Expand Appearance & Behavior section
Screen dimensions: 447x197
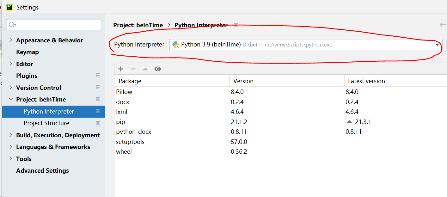(x=11, y=40)
